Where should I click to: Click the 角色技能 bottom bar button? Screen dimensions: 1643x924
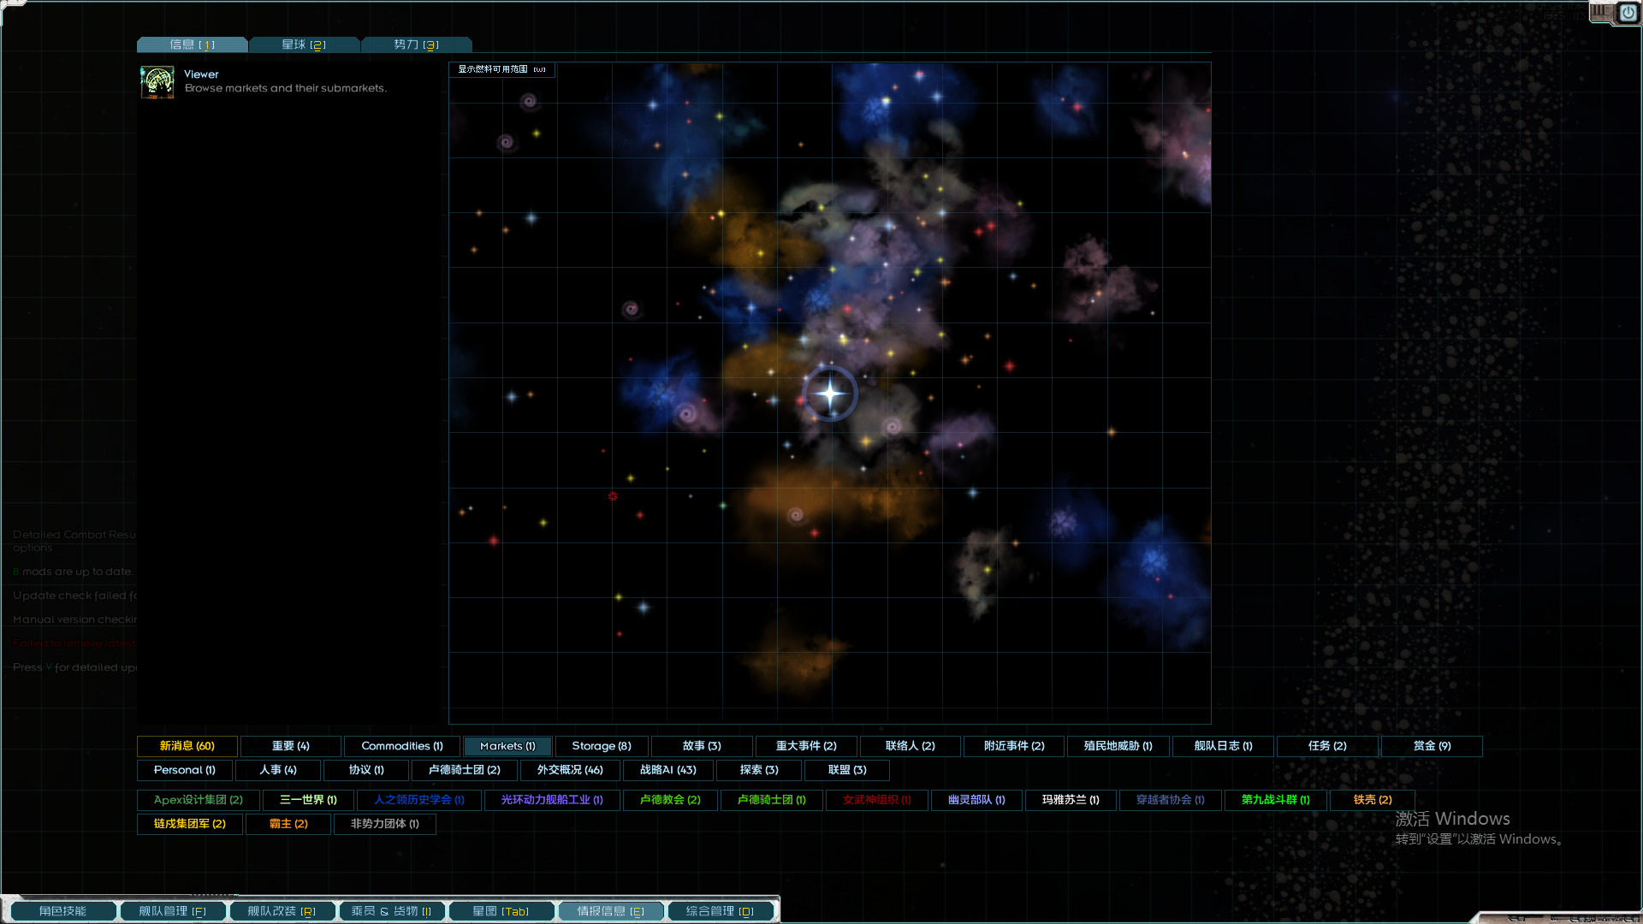pos(62,911)
